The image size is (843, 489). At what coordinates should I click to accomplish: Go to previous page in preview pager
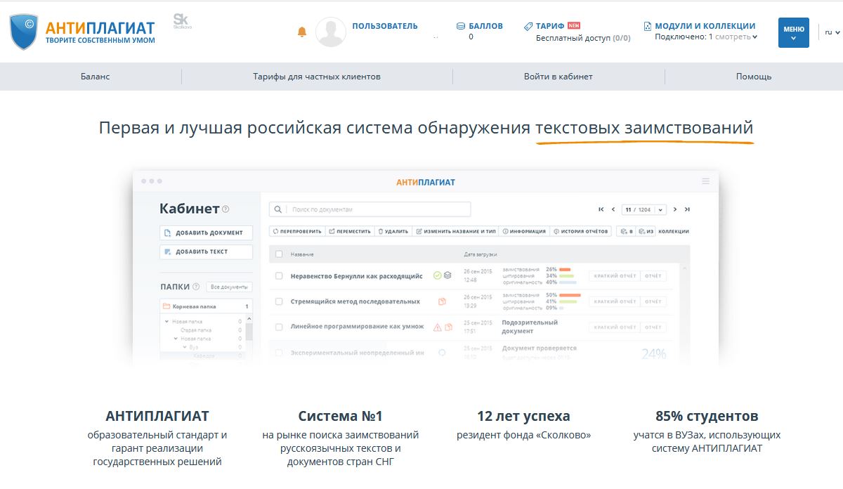tap(613, 209)
